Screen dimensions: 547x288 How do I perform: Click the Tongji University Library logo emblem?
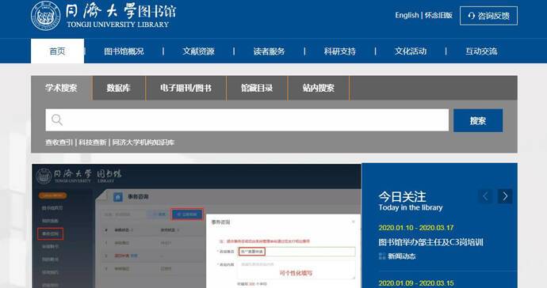[x=46, y=16]
